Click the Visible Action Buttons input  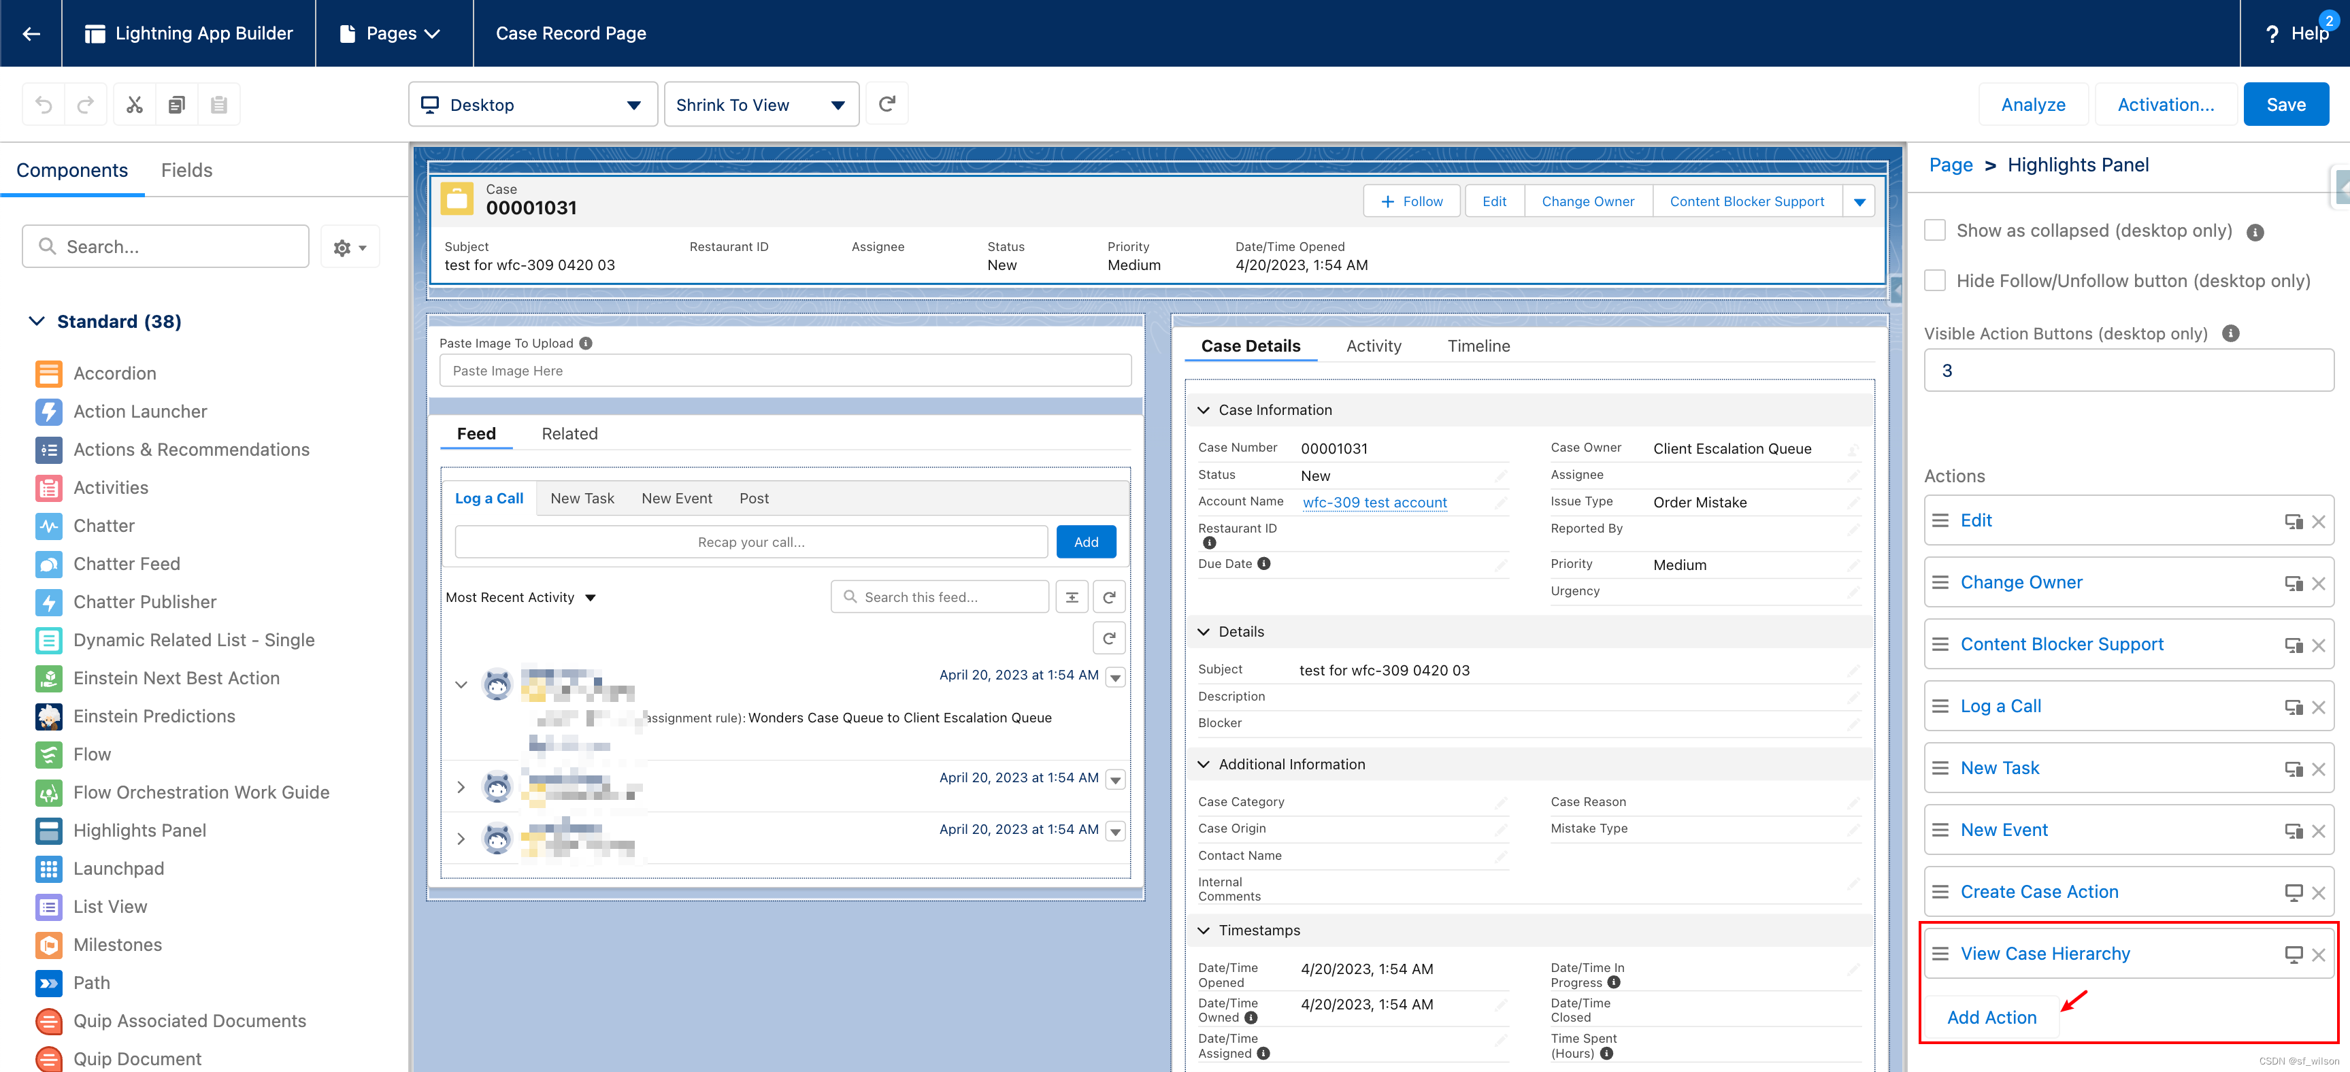pyautogui.click(x=2128, y=371)
